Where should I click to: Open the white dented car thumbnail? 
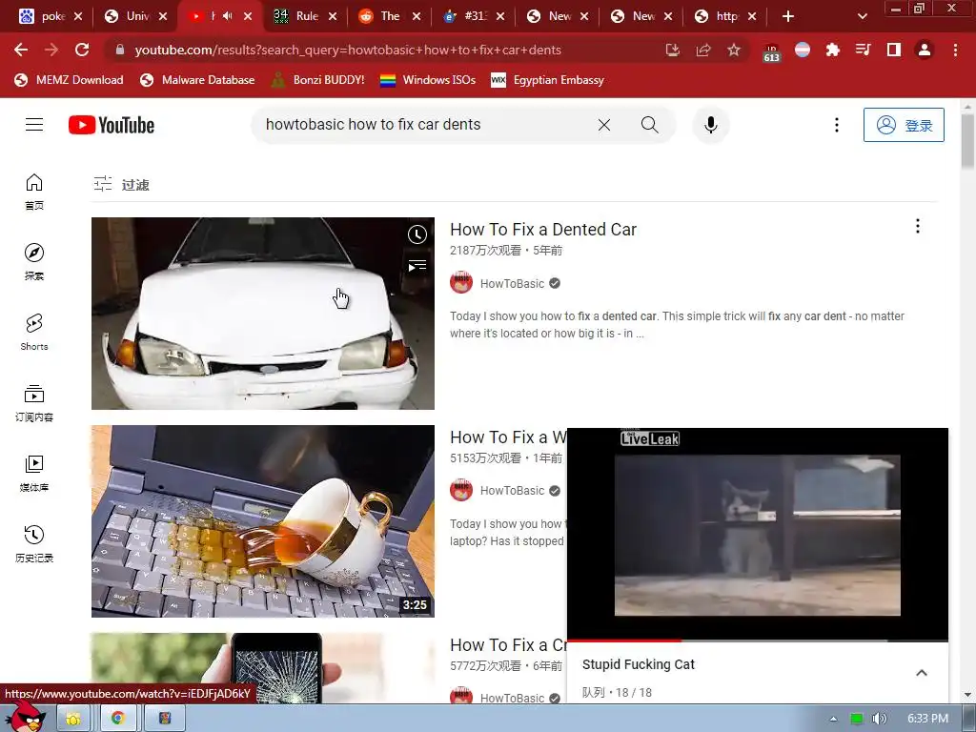(263, 313)
